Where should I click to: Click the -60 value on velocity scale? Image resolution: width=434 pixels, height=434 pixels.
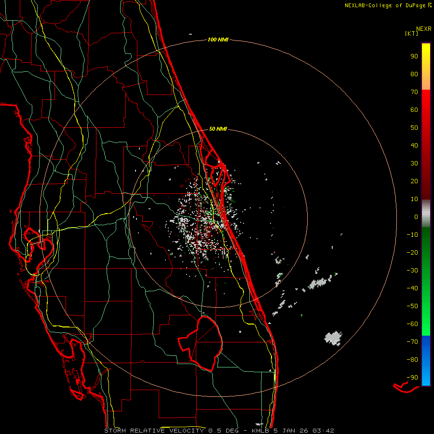(x=412, y=324)
